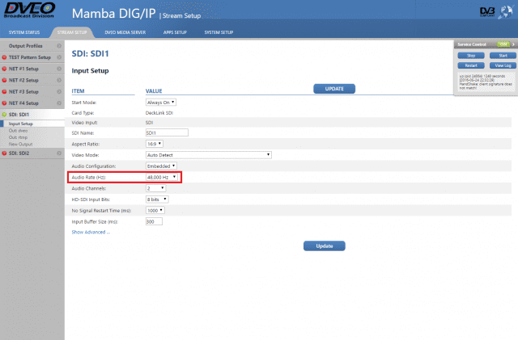Open the Audio Configuration dropdown
Screen dimensions: 518x340
pyautogui.click(x=161, y=166)
